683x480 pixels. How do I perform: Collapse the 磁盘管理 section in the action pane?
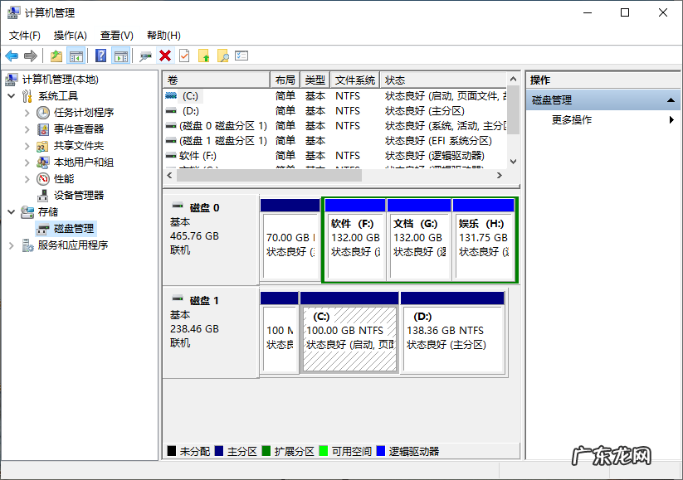(x=671, y=99)
